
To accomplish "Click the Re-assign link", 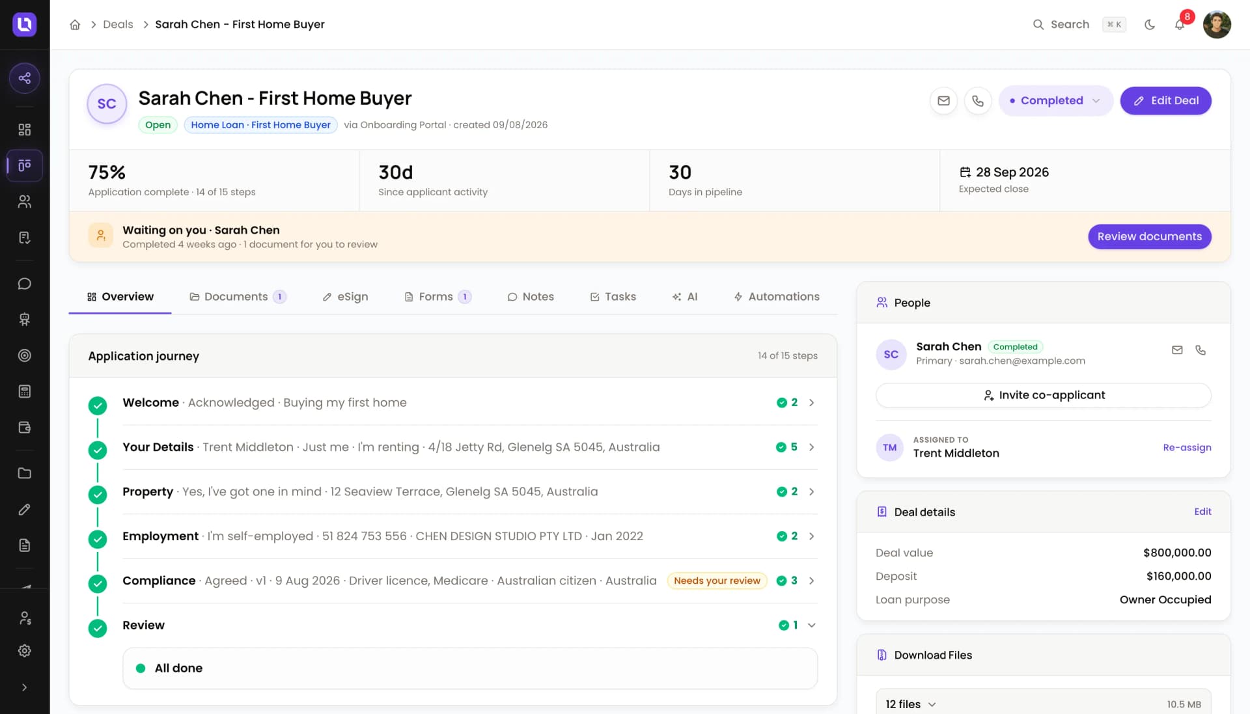I will pos(1187,448).
